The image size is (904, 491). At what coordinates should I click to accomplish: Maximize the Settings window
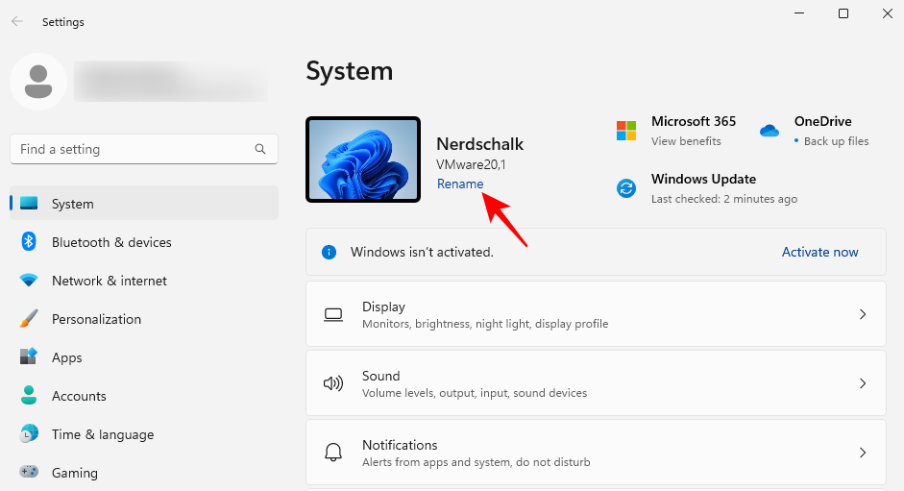(843, 13)
